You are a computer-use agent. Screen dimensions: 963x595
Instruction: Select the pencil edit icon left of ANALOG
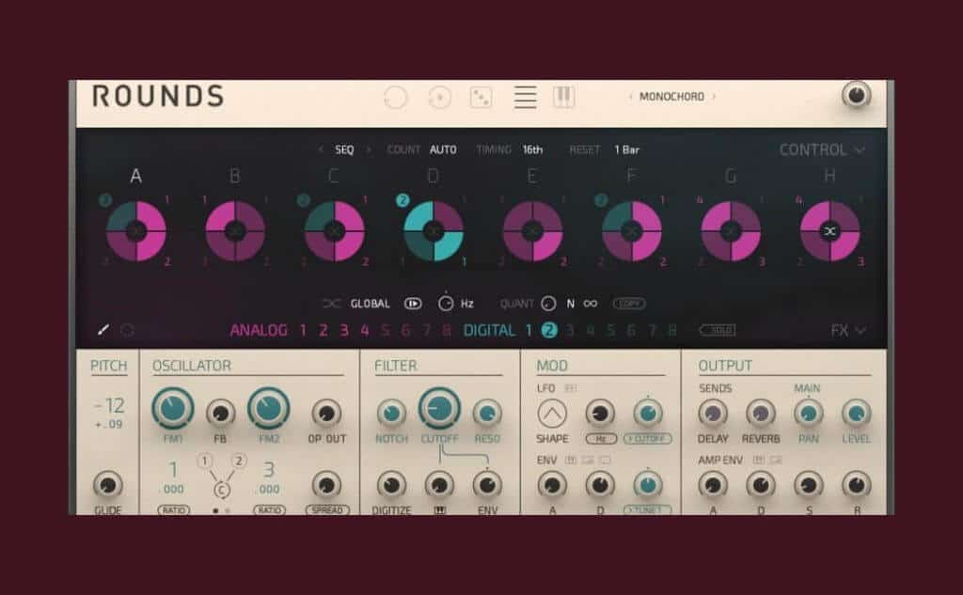click(x=103, y=330)
